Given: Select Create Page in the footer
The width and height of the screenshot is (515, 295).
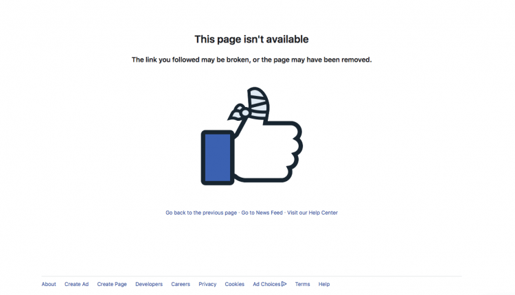Looking at the screenshot, I should (112, 284).
